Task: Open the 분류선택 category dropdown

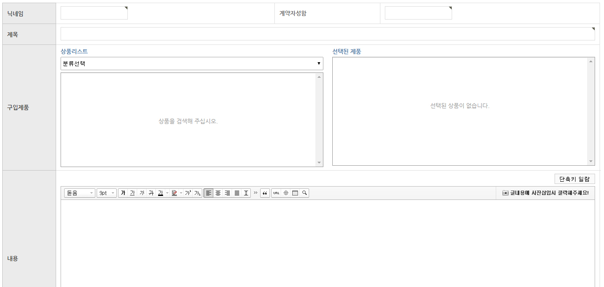Action: 192,64
